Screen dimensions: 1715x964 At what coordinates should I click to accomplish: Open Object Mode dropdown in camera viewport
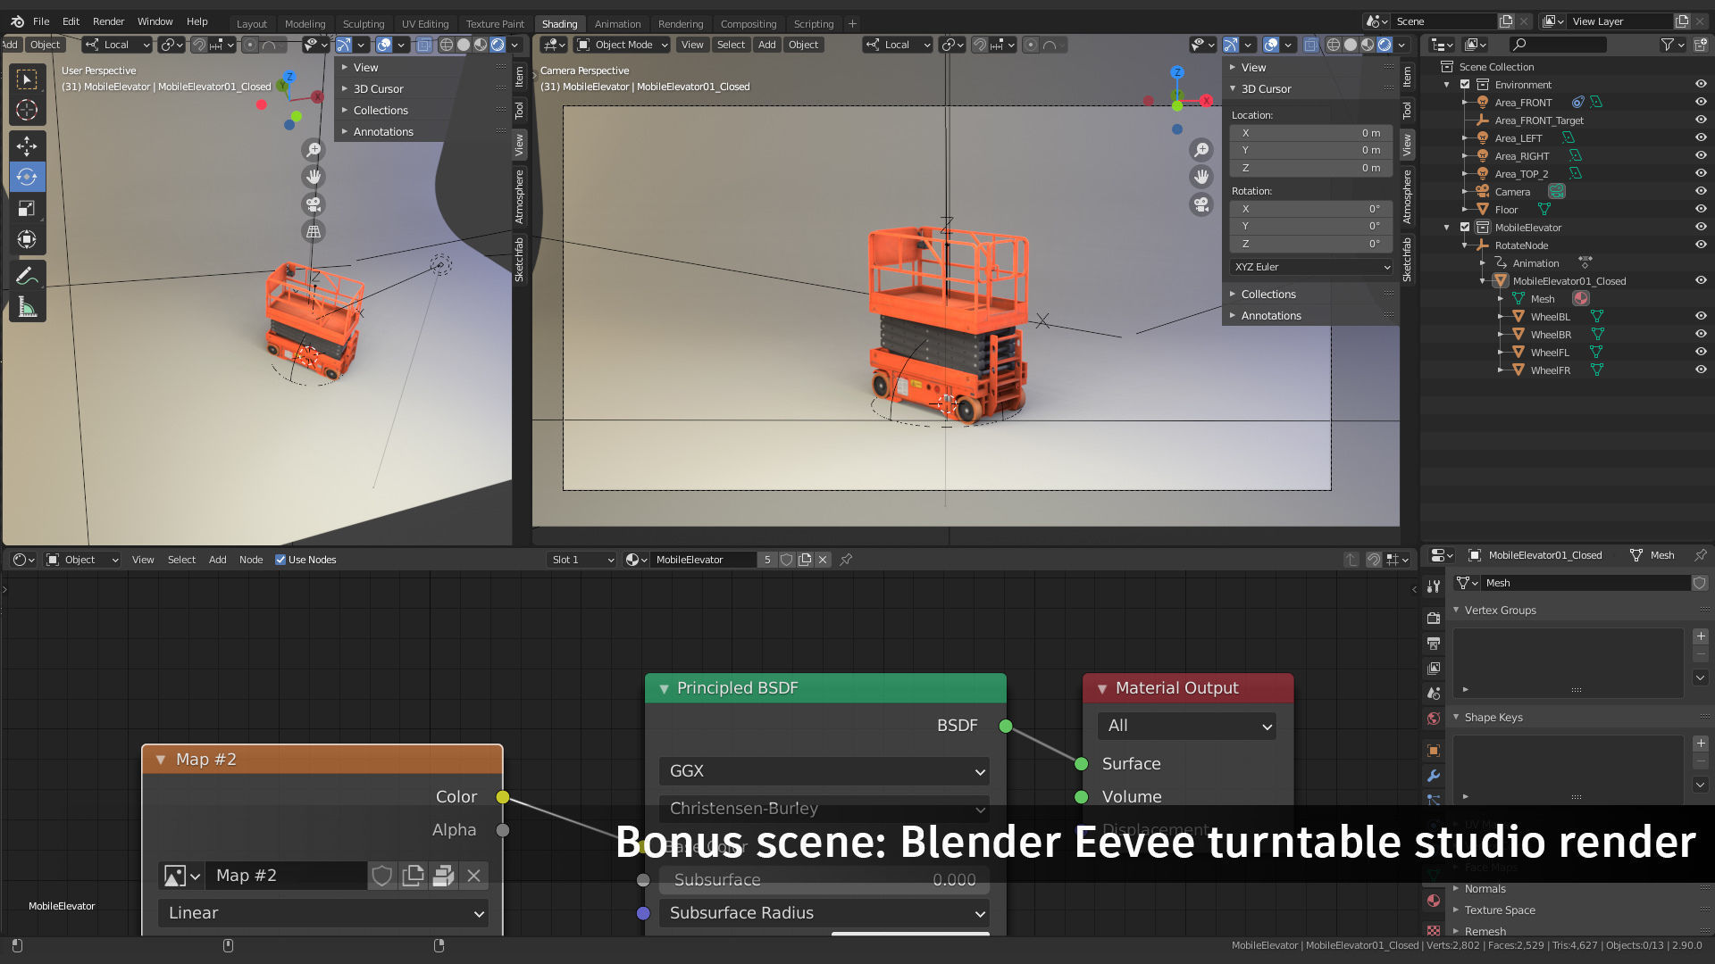tap(622, 45)
